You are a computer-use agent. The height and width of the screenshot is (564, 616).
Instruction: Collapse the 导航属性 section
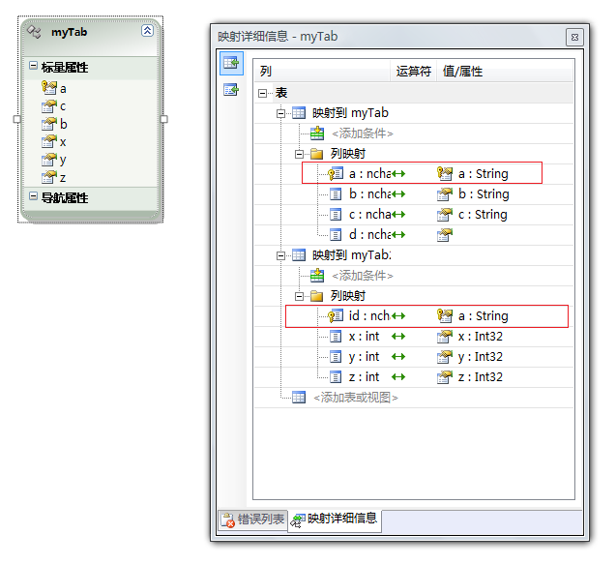pos(34,196)
